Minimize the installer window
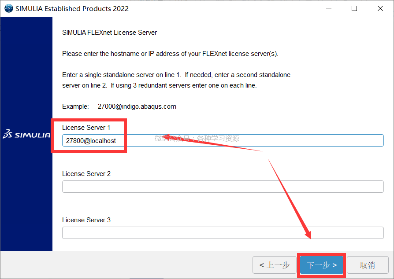394x279 pixels. click(328, 8)
